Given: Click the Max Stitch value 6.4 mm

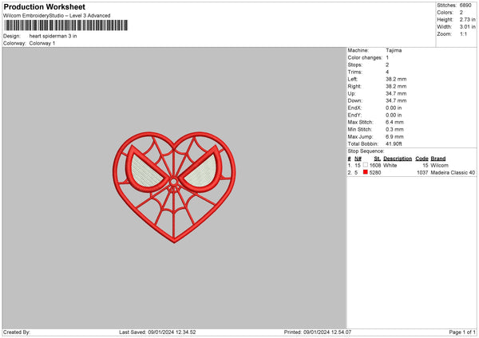Looking at the screenshot, I should (x=394, y=122).
